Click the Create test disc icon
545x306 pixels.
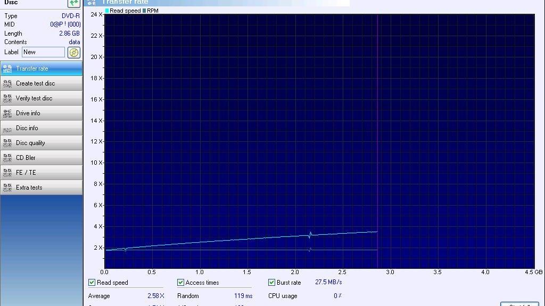click(x=7, y=83)
